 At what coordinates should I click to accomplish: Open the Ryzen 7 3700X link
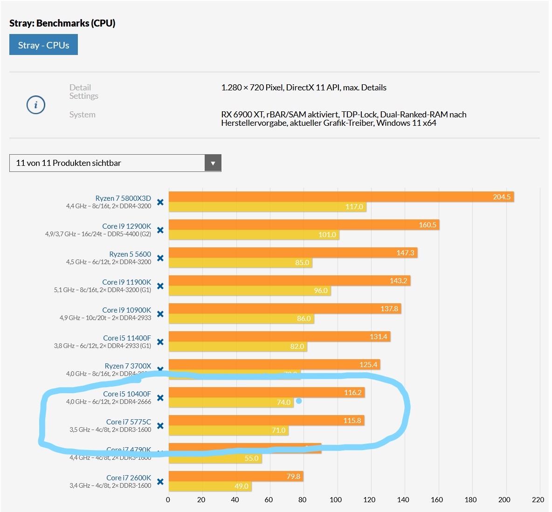128,366
